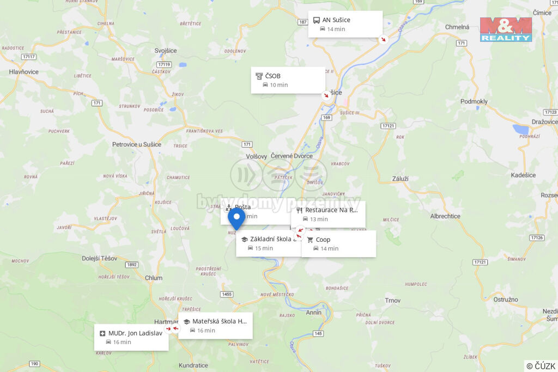
Task: Select the ČSOB 10 min info card
Action: [288, 81]
